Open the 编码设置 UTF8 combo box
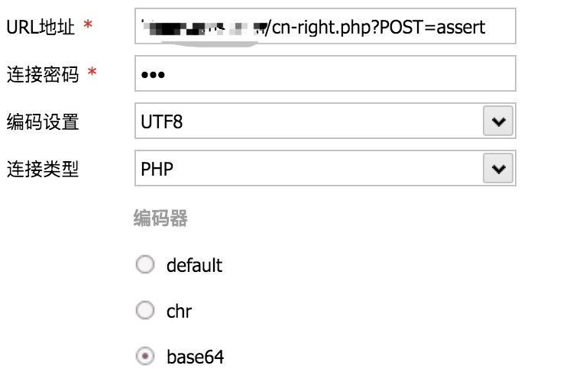Image resolution: width=573 pixels, height=388 pixels. 306,121
